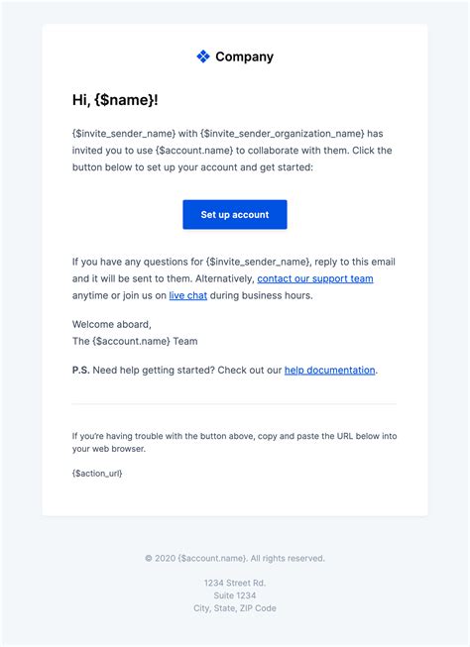Click the blue diamond Company logo icon
Viewport: 470px width, 647px height.
coord(203,56)
